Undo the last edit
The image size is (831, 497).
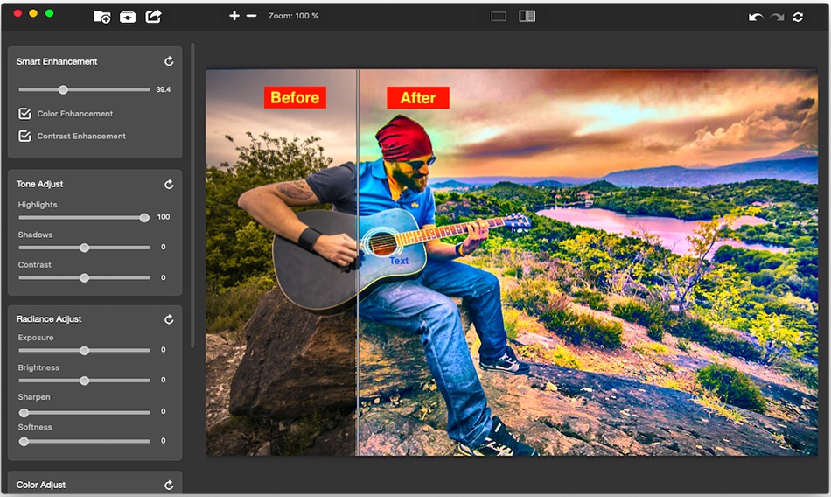point(756,17)
